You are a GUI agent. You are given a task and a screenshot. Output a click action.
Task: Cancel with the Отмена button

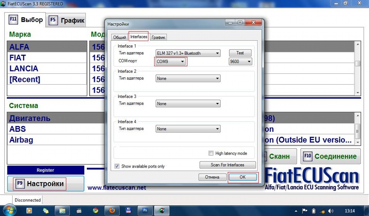212,177
